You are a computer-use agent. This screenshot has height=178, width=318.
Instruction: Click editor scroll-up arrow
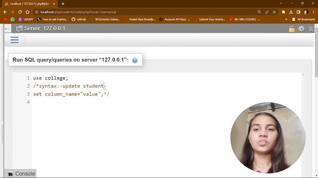pyautogui.click(x=303, y=75)
